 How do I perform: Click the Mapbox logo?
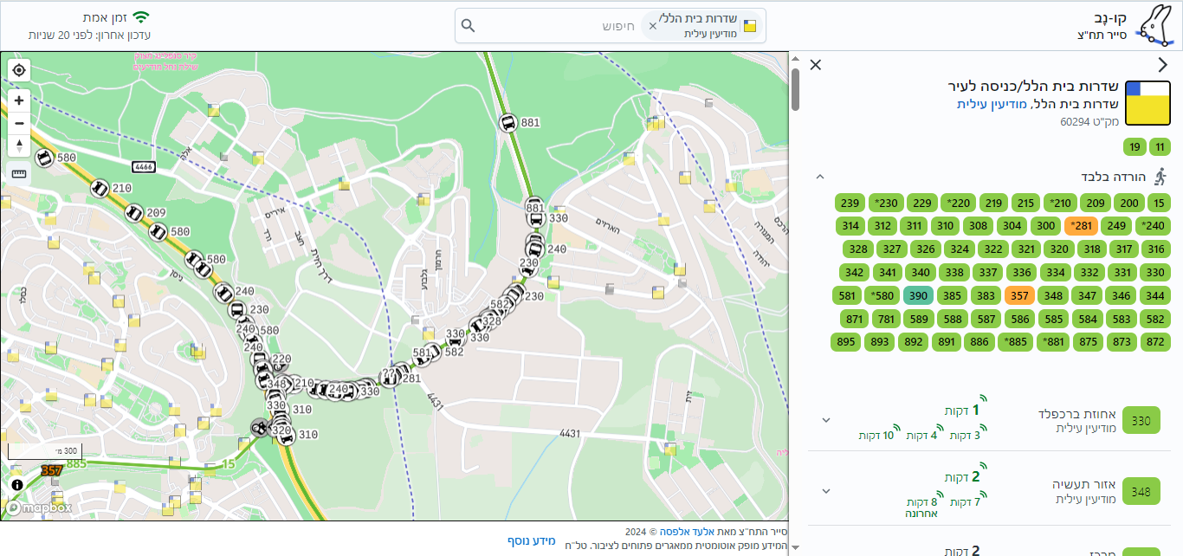(41, 508)
